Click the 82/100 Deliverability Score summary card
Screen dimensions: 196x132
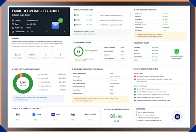tap(18, 56)
